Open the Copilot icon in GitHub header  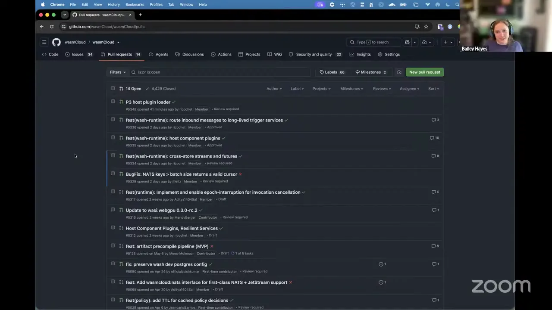(407, 42)
